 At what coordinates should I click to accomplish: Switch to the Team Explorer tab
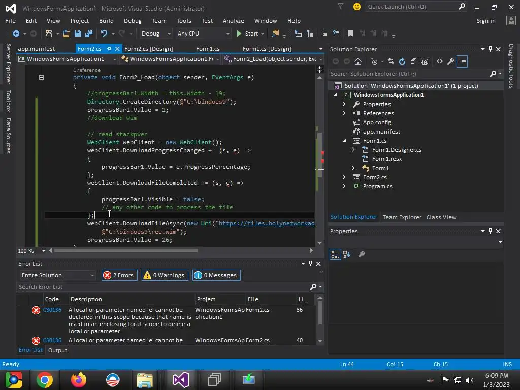pos(402,217)
